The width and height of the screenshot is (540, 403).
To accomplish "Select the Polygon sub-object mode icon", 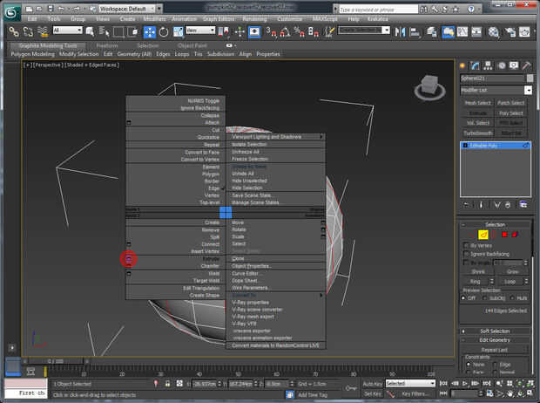I will coord(503,234).
